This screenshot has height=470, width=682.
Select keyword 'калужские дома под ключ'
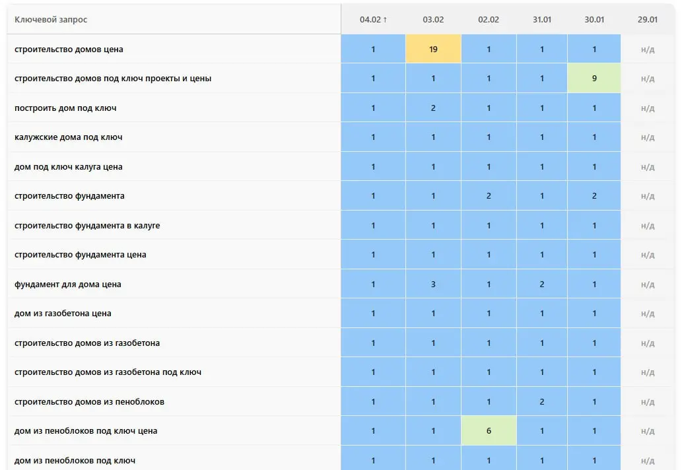tap(68, 137)
